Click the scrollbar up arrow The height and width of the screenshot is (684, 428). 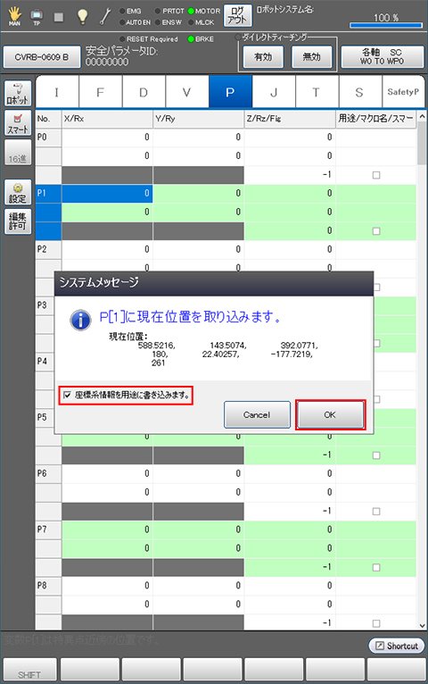422,116
